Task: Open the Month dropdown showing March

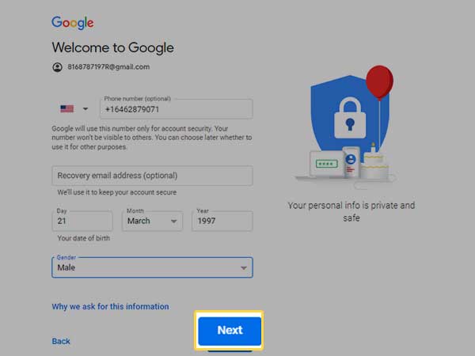Action: coord(152,221)
